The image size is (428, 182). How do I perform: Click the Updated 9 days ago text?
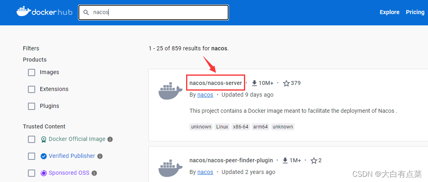pyautogui.click(x=247, y=95)
